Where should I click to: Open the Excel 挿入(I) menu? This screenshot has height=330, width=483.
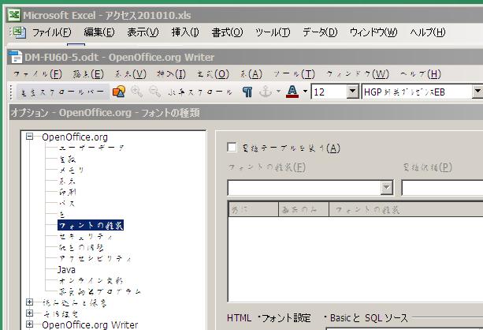tap(185, 32)
